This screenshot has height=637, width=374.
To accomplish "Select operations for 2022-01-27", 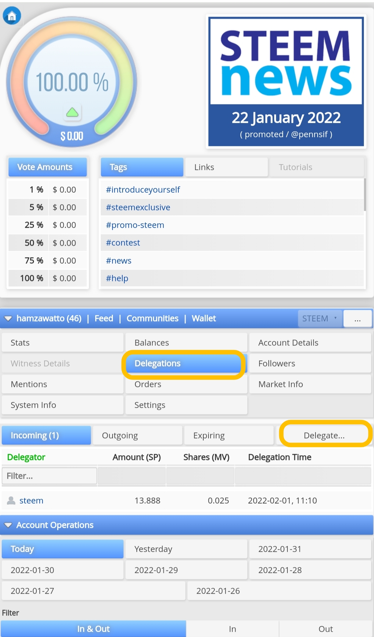I will pos(93,591).
